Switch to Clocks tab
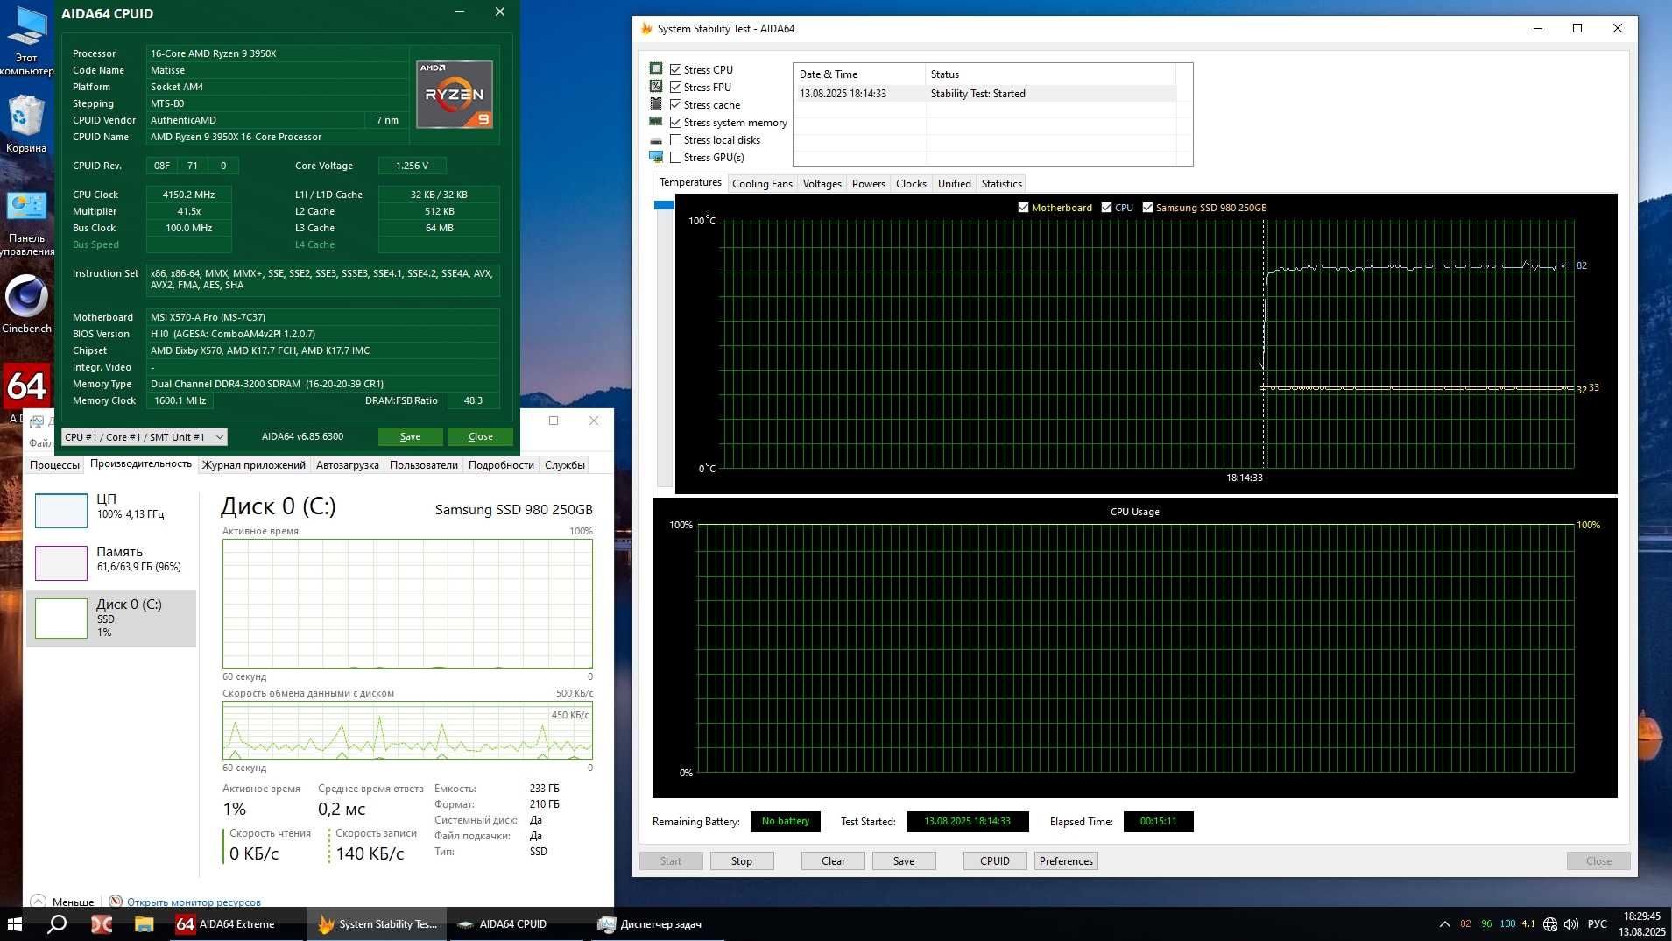Image resolution: width=1672 pixels, height=941 pixels. 911,183
